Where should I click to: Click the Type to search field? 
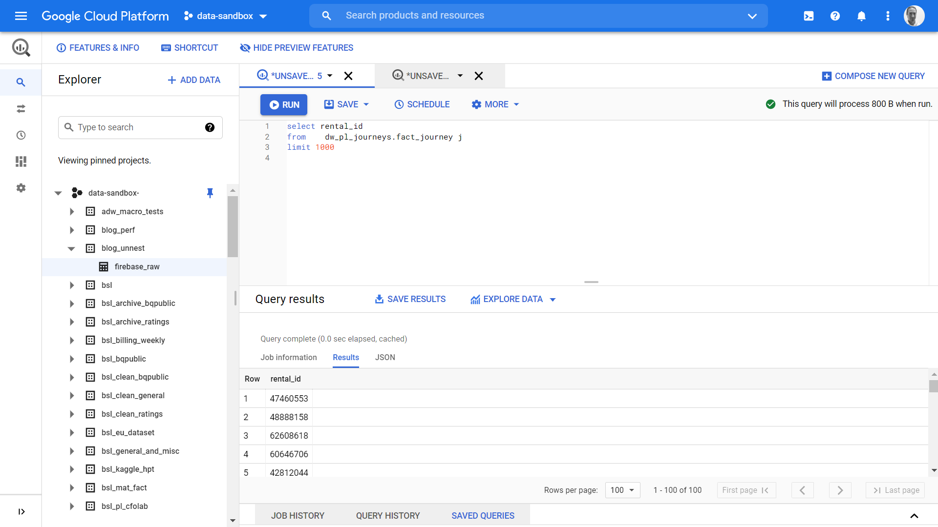140,127
